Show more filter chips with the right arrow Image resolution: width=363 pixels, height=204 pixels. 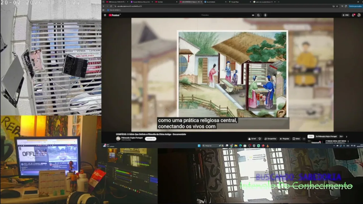point(346,137)
